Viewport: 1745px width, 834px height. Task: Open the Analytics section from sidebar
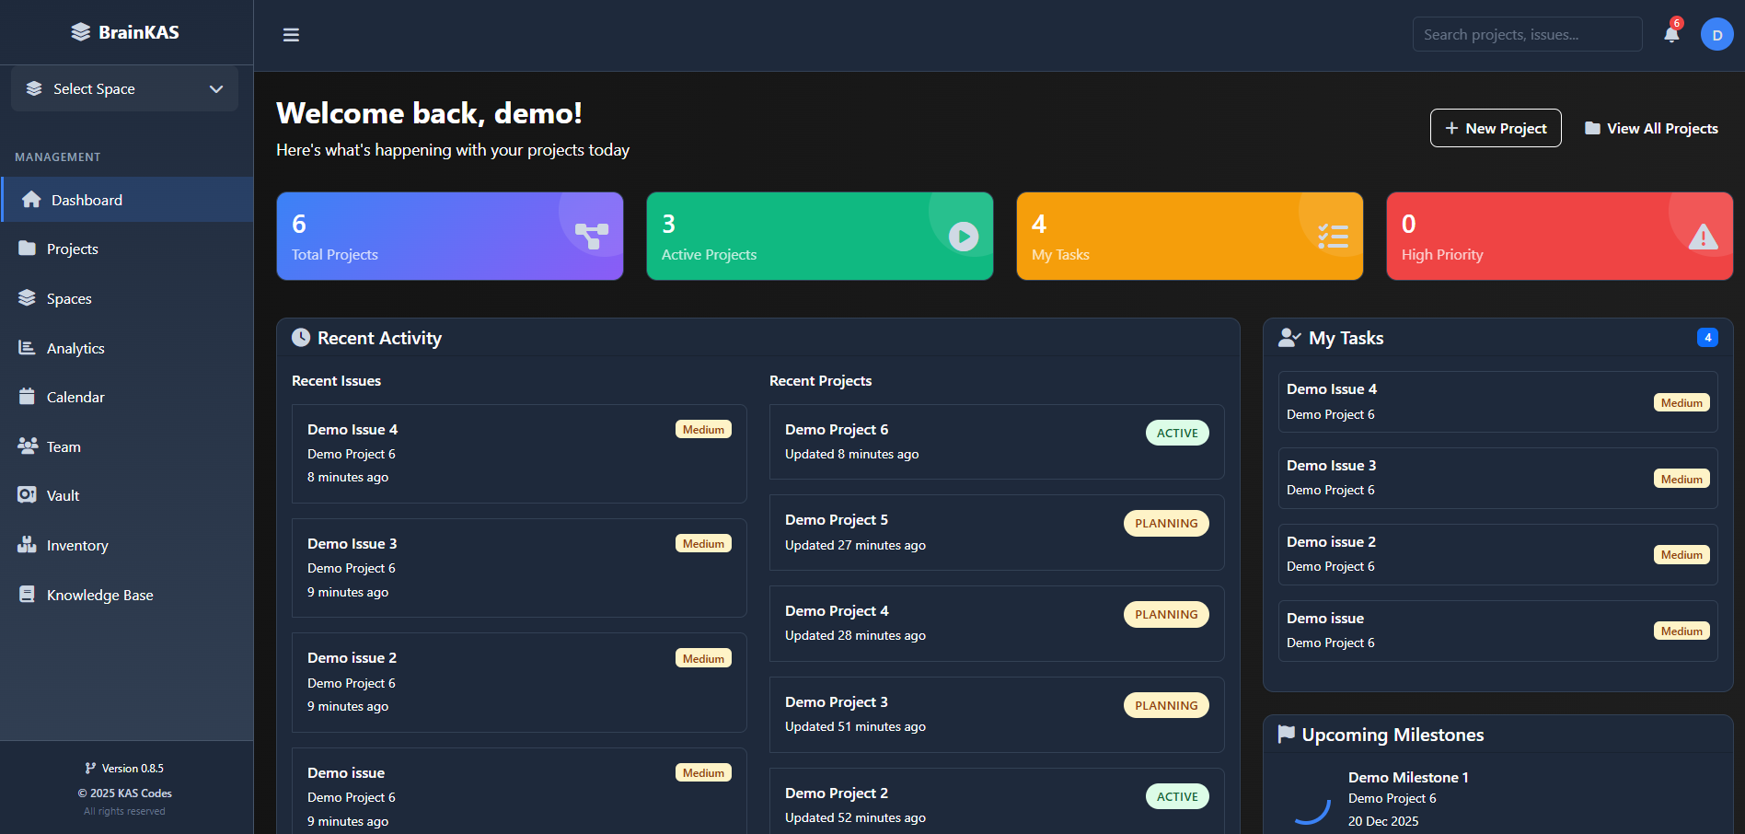75,348
